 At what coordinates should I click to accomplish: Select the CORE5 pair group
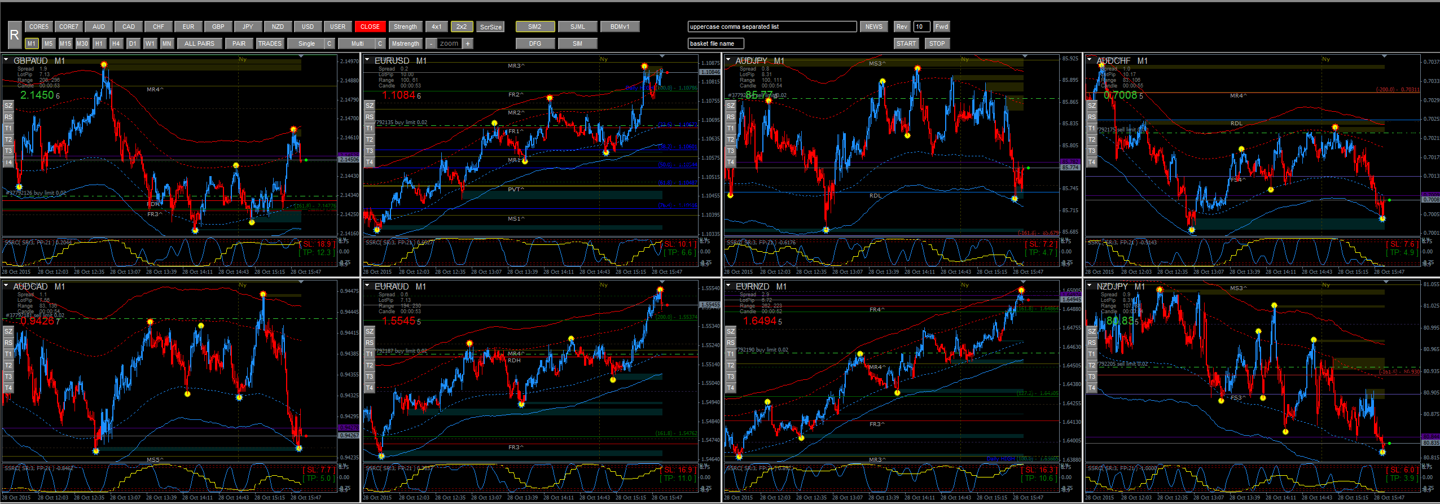[x=39, y=27]
